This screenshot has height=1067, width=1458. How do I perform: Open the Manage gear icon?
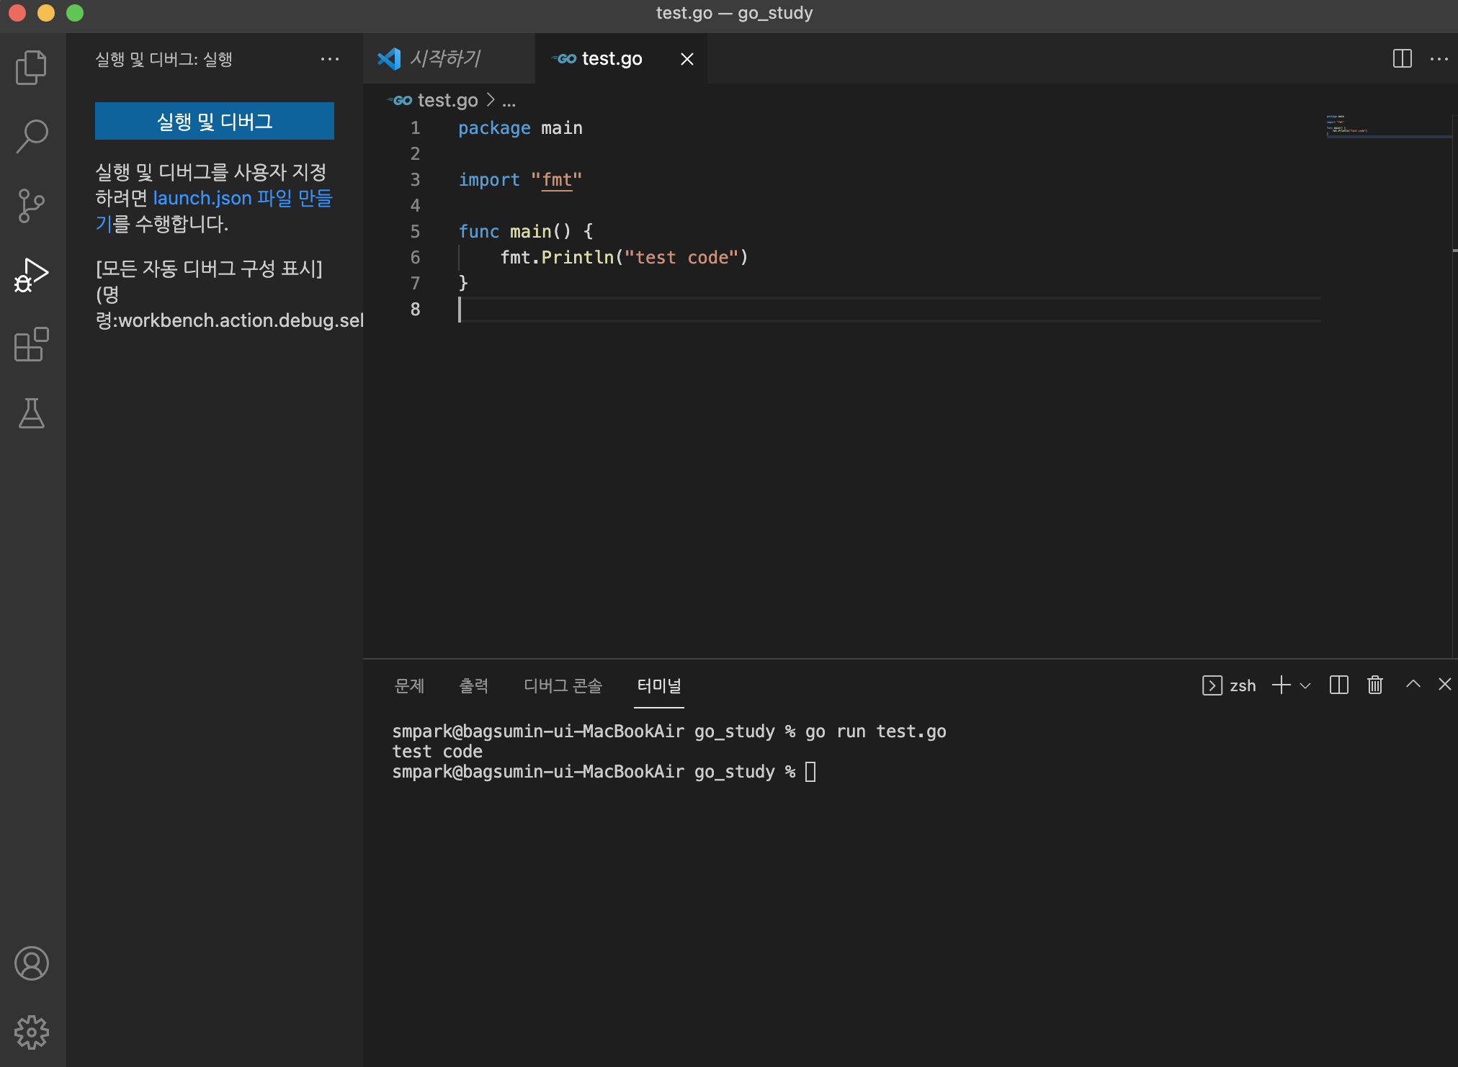(x=32, y=1032)
